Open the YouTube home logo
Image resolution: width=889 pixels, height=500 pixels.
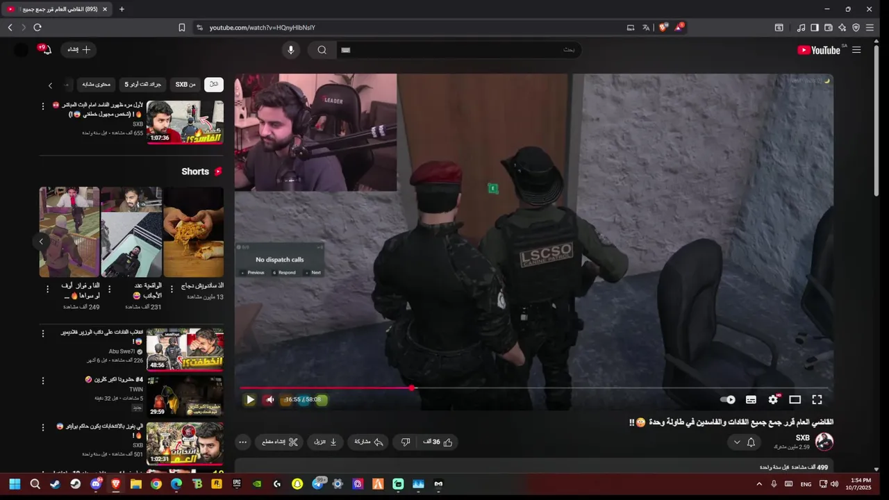coord(819,50)
